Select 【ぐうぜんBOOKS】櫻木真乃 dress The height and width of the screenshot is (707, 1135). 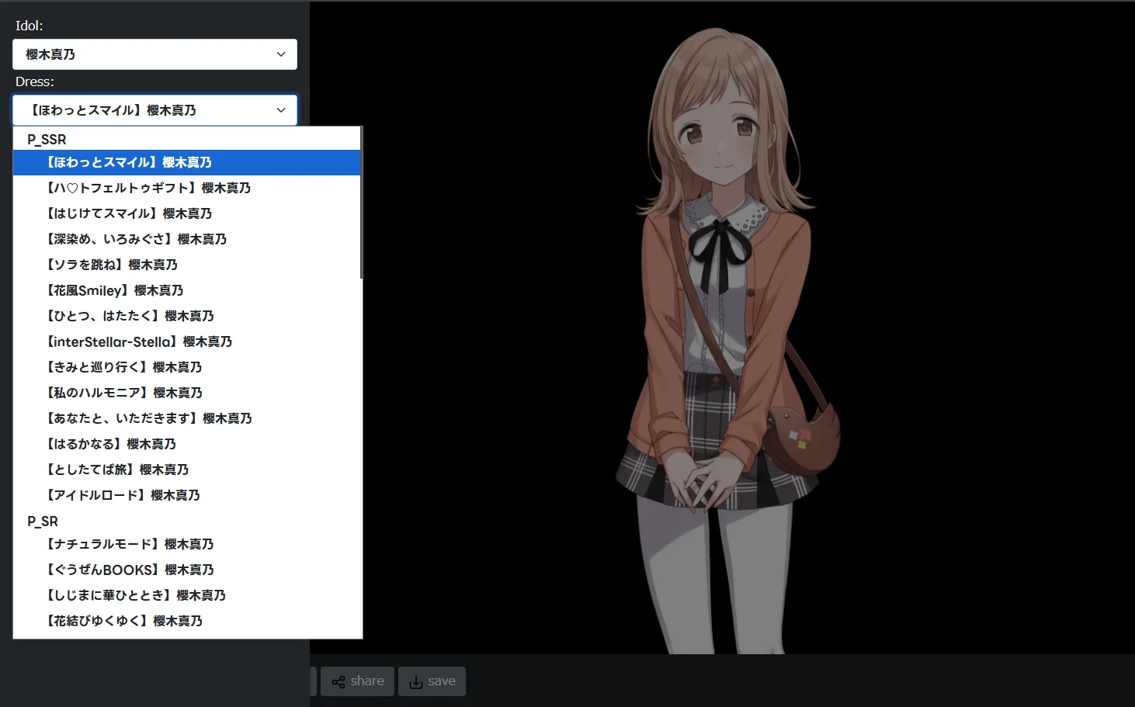click(130, 570)
